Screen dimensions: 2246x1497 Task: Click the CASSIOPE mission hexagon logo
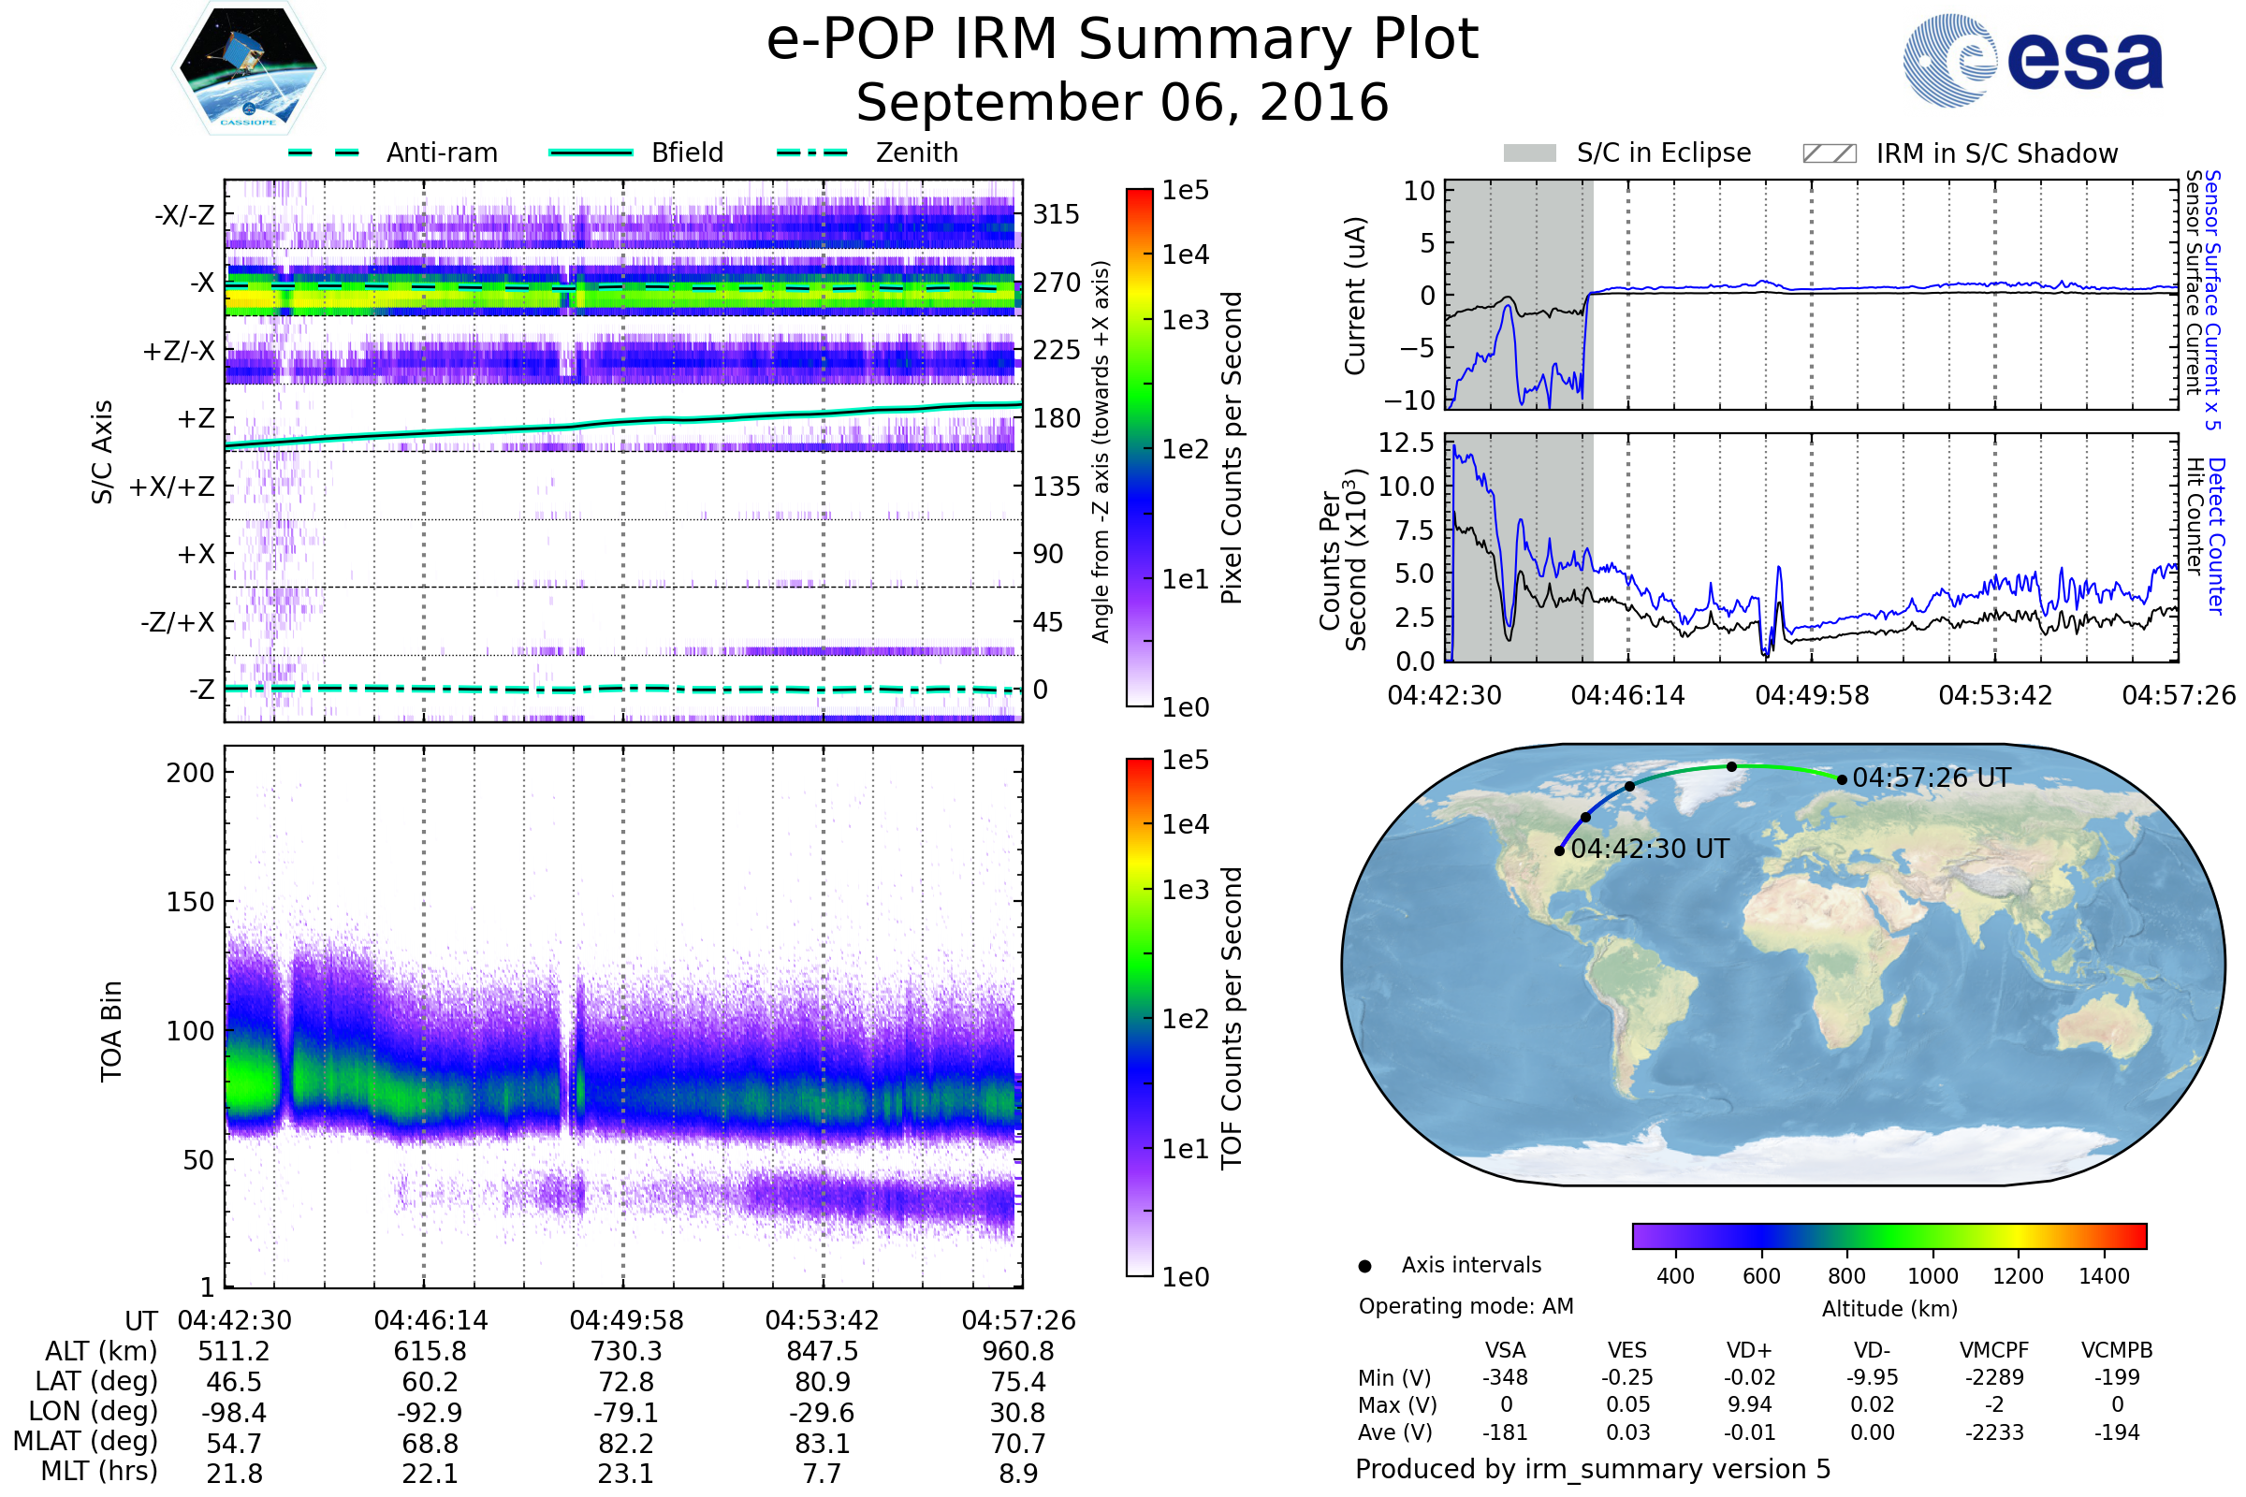(248, 68)
